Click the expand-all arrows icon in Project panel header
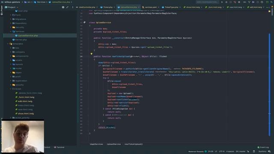 tap(67, 7)
